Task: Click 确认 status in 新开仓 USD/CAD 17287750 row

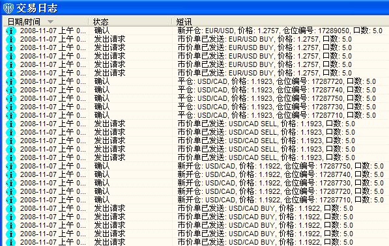Action: pos(102,166)
